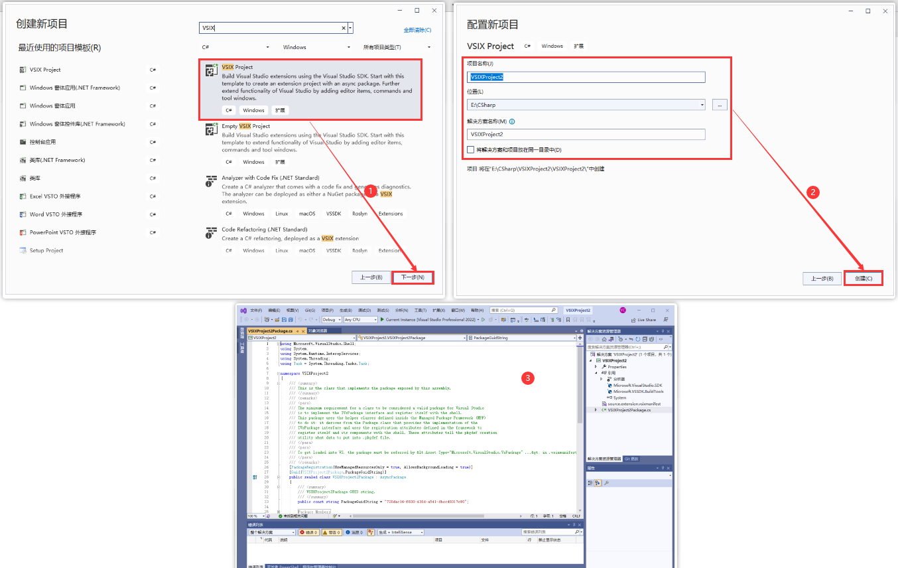Open search history dropdown arrow

[x=350, y=29]
